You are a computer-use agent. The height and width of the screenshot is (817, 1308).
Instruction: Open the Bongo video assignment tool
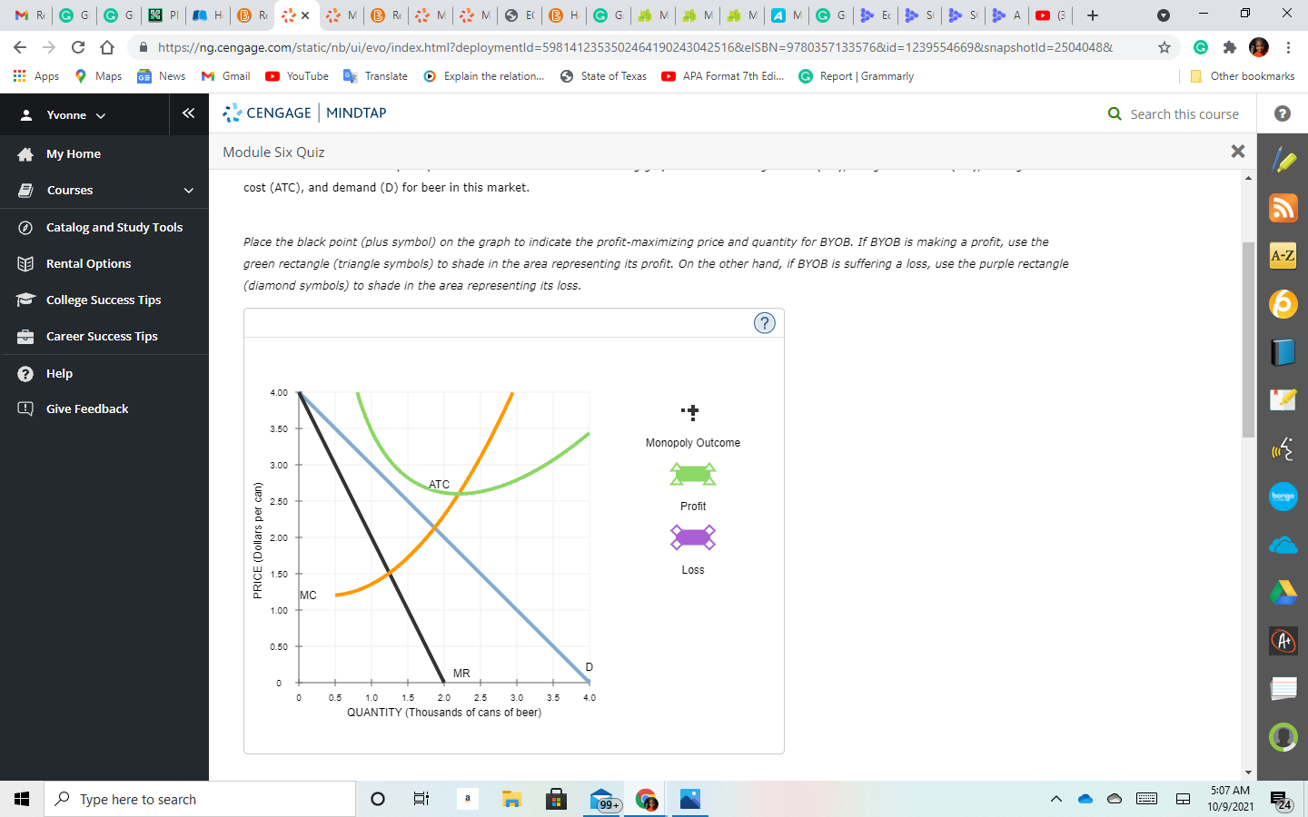[x=1283, y=497]
